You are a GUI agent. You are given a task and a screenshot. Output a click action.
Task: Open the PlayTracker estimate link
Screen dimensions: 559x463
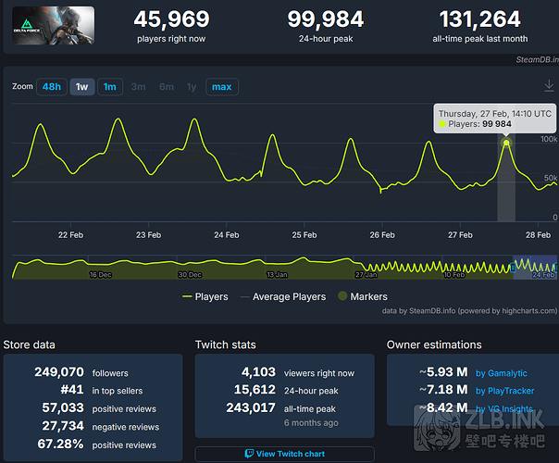[x=507, y=391]
